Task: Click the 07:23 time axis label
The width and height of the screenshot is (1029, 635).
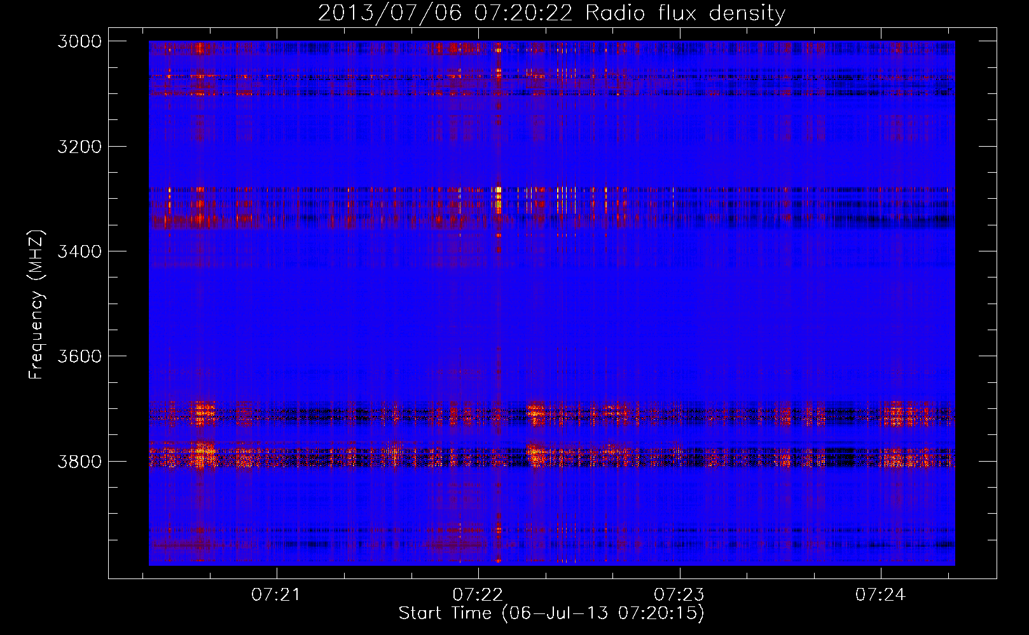Action: [x=679, y=595]
